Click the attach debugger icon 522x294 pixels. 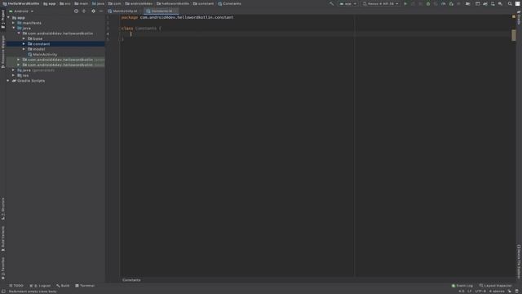coord(451,3)
